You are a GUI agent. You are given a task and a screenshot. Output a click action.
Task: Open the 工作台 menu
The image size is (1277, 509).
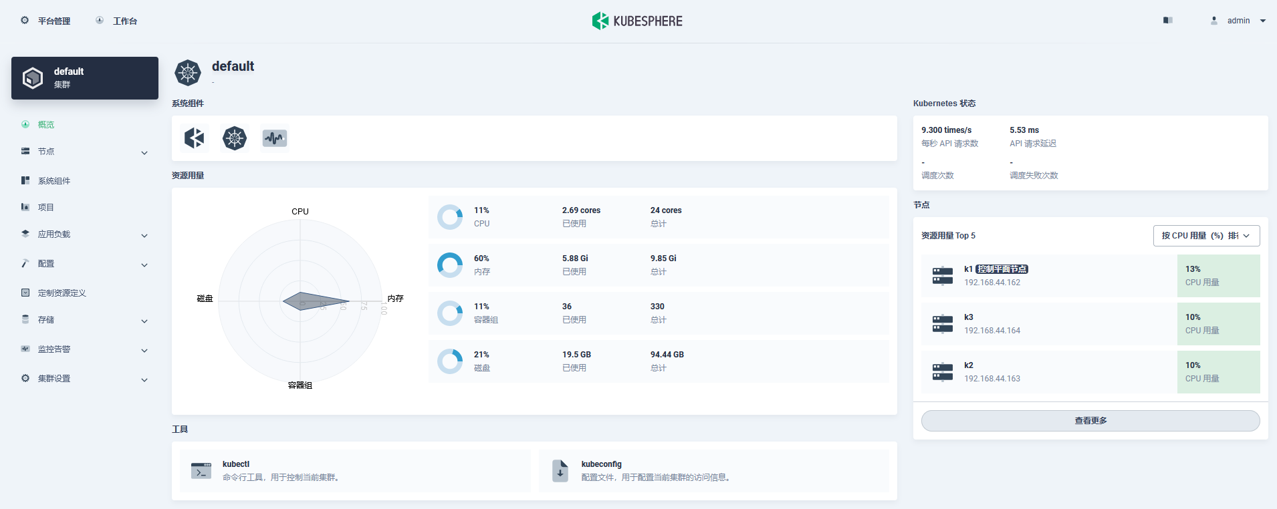point(125,21)
